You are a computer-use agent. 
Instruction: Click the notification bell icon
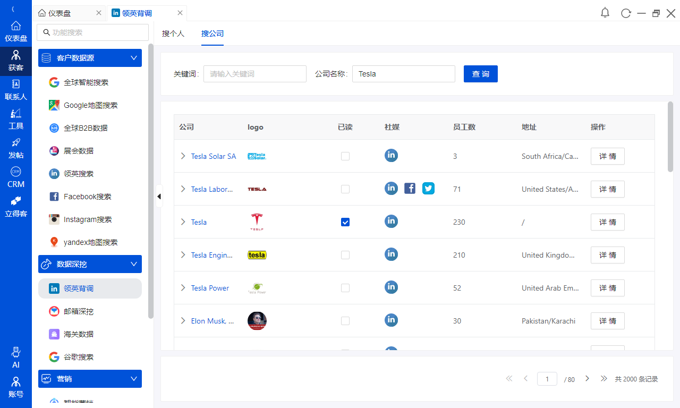point(605,13)
